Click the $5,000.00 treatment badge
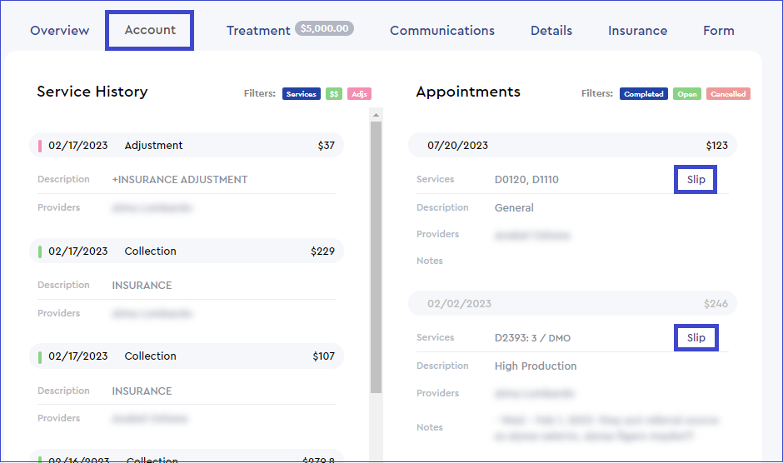The image size is (783, 463). click(x=324, y=29)
